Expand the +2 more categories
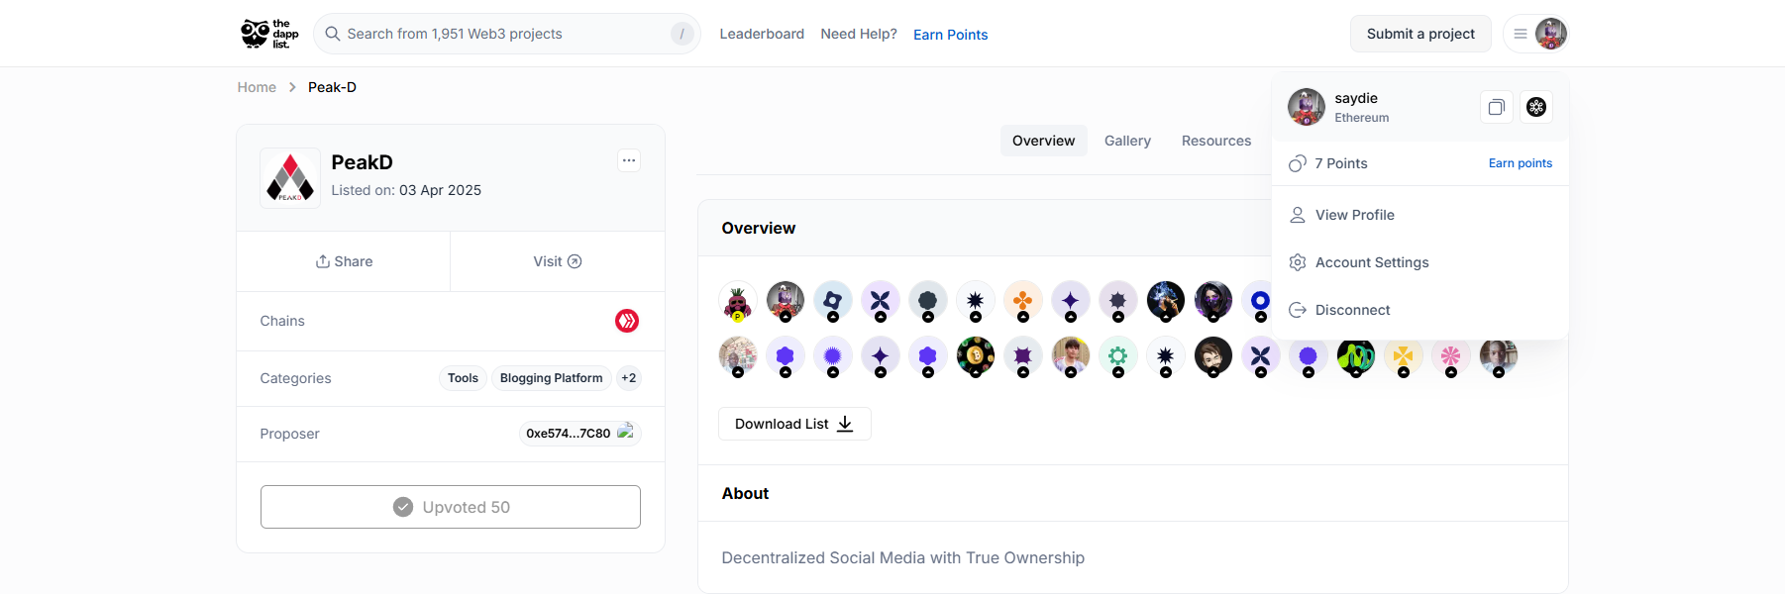Viewport: 1785px width, 594px height. (x=629, y=378)
